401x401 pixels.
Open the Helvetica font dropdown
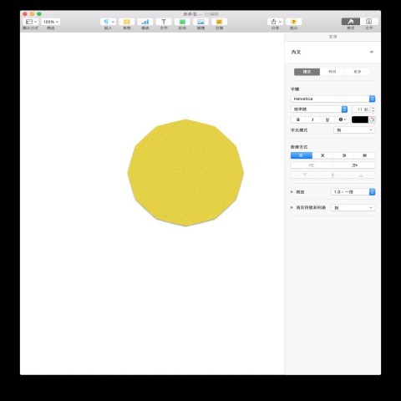coord(333,99)
